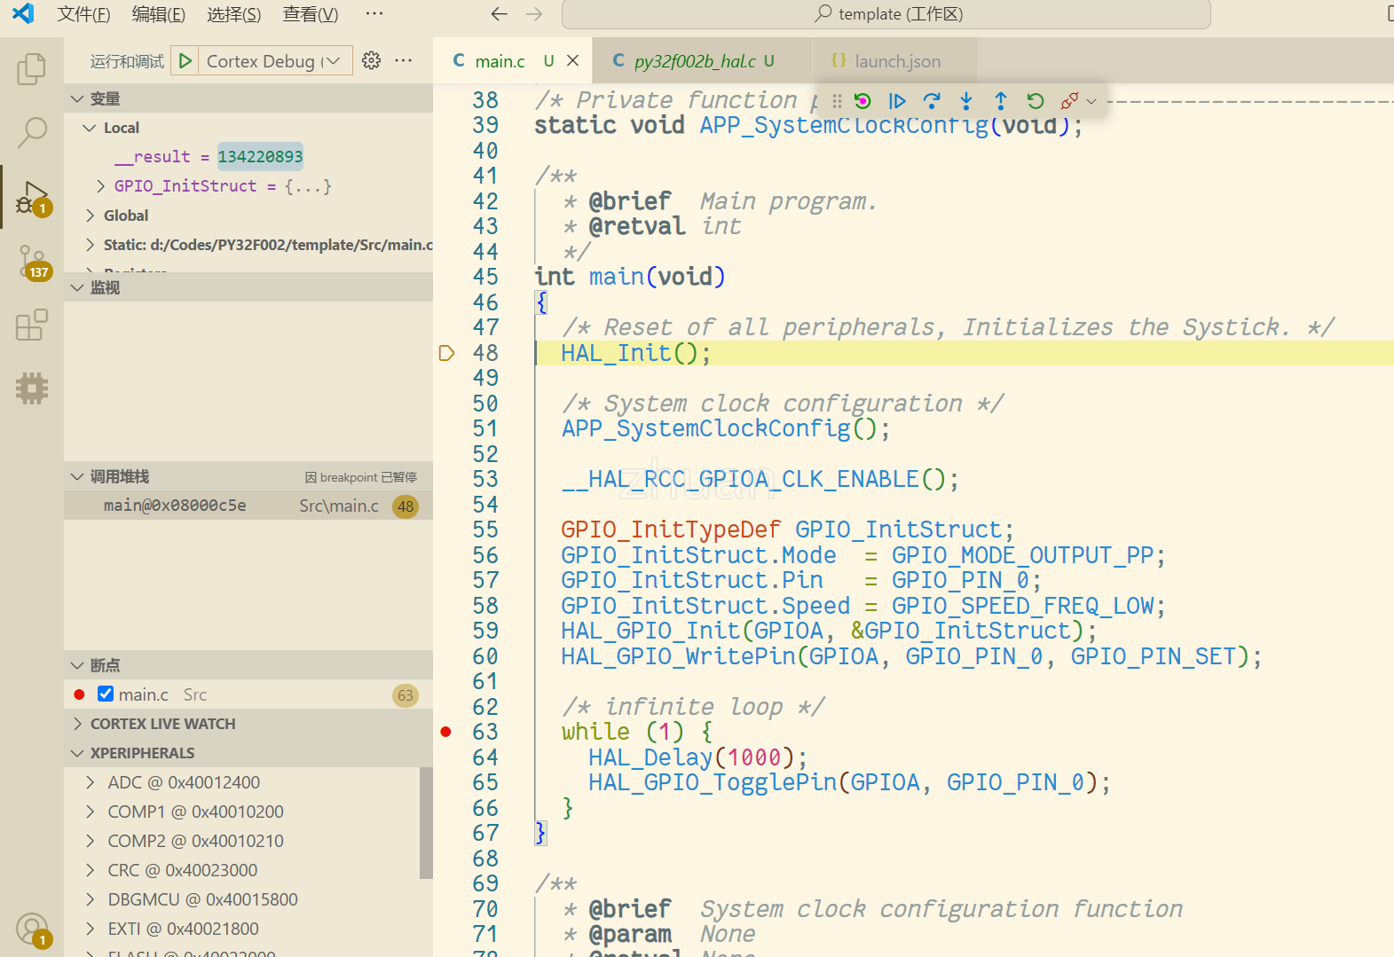Open the Accounts icon at bottom
The image size is (1394, 957).
[x=32, y=930]
